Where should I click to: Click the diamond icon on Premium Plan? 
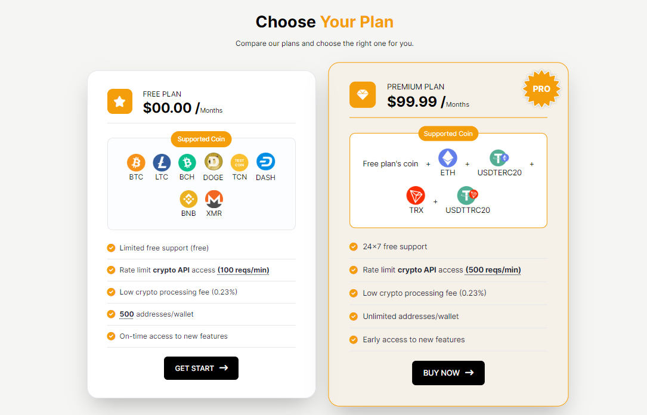363,94
